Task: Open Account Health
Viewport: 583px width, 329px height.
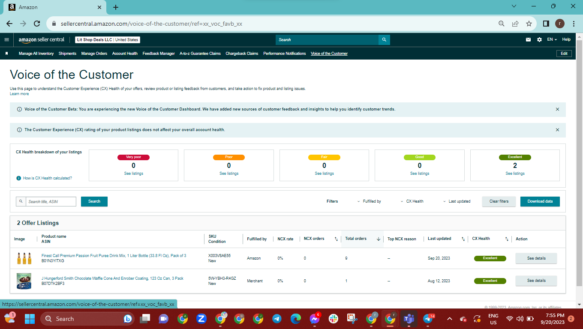Action: 125,54
